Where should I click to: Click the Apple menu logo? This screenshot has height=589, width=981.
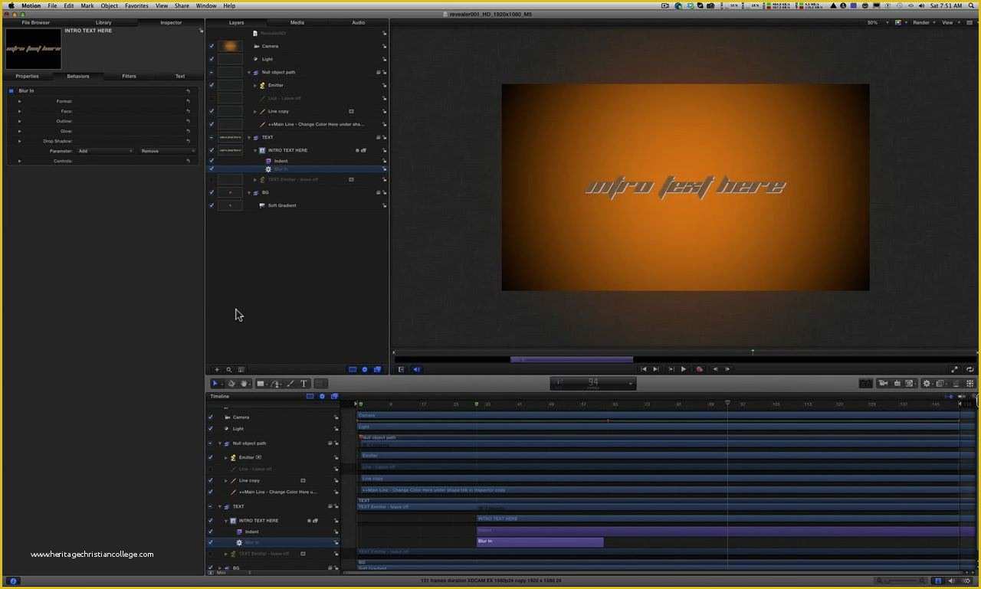pos(11,5)
